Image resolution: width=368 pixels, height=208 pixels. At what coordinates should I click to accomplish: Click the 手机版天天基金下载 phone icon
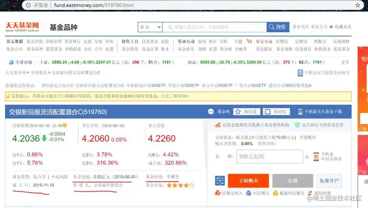coord(300,111)
